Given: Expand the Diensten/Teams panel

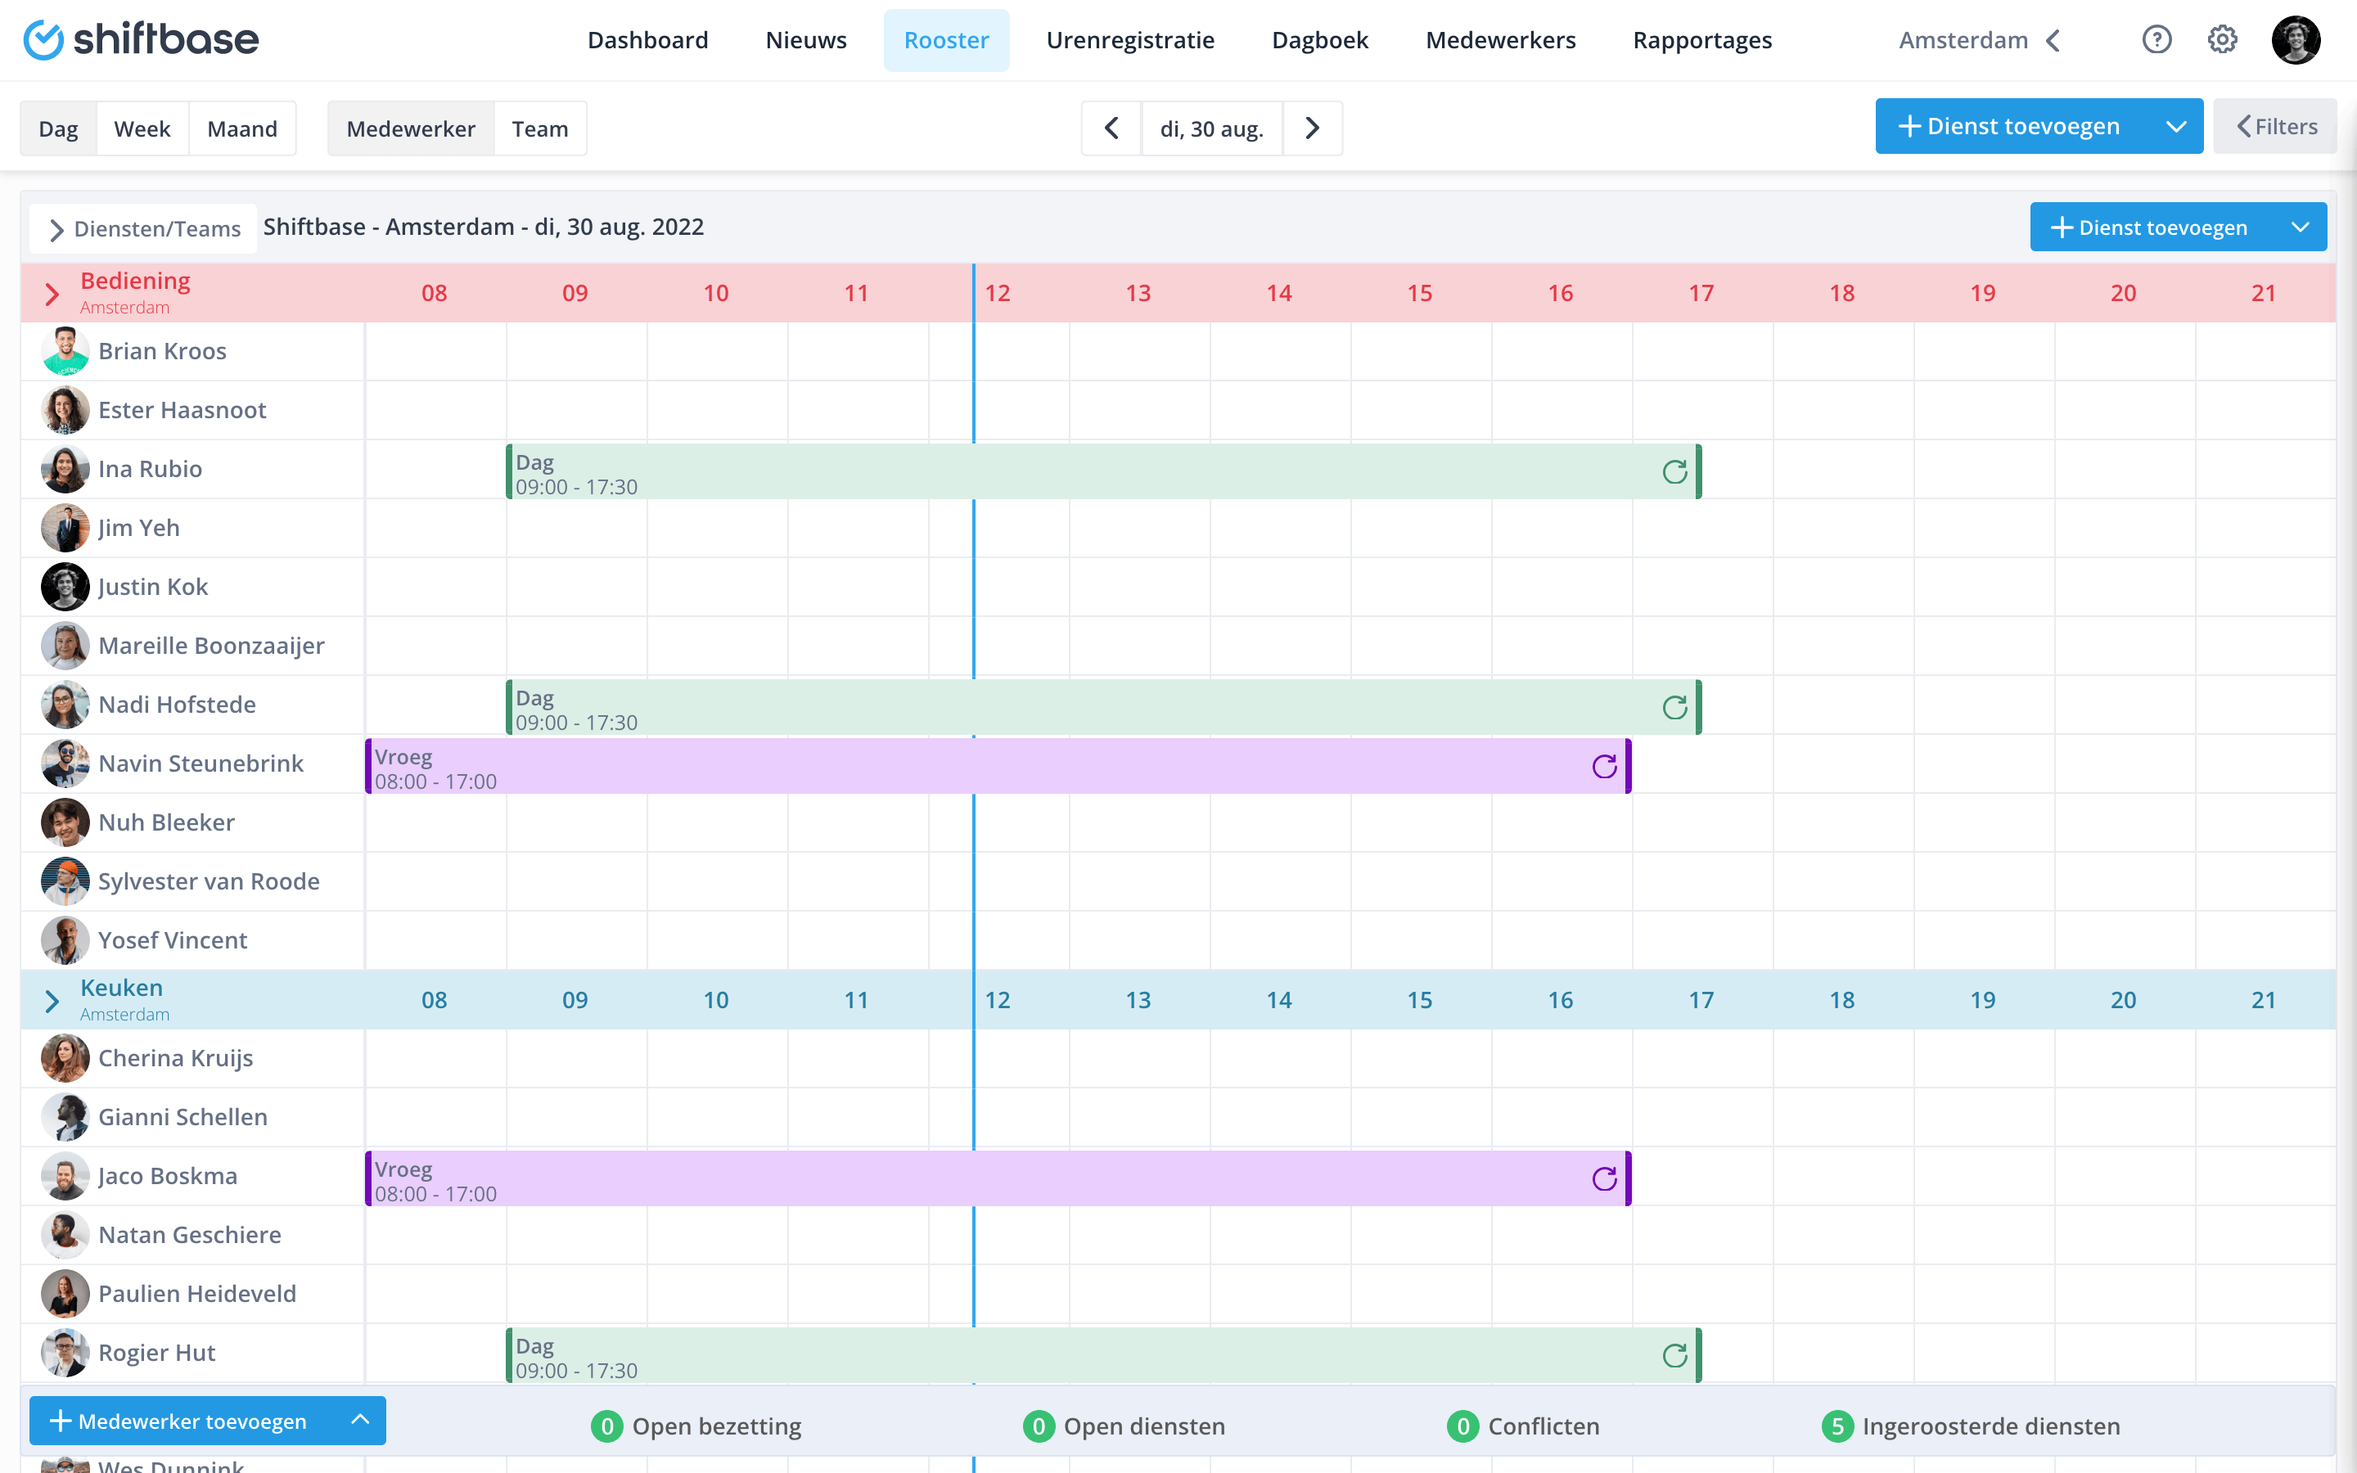Looking at the screenshot, I should 144,229.
